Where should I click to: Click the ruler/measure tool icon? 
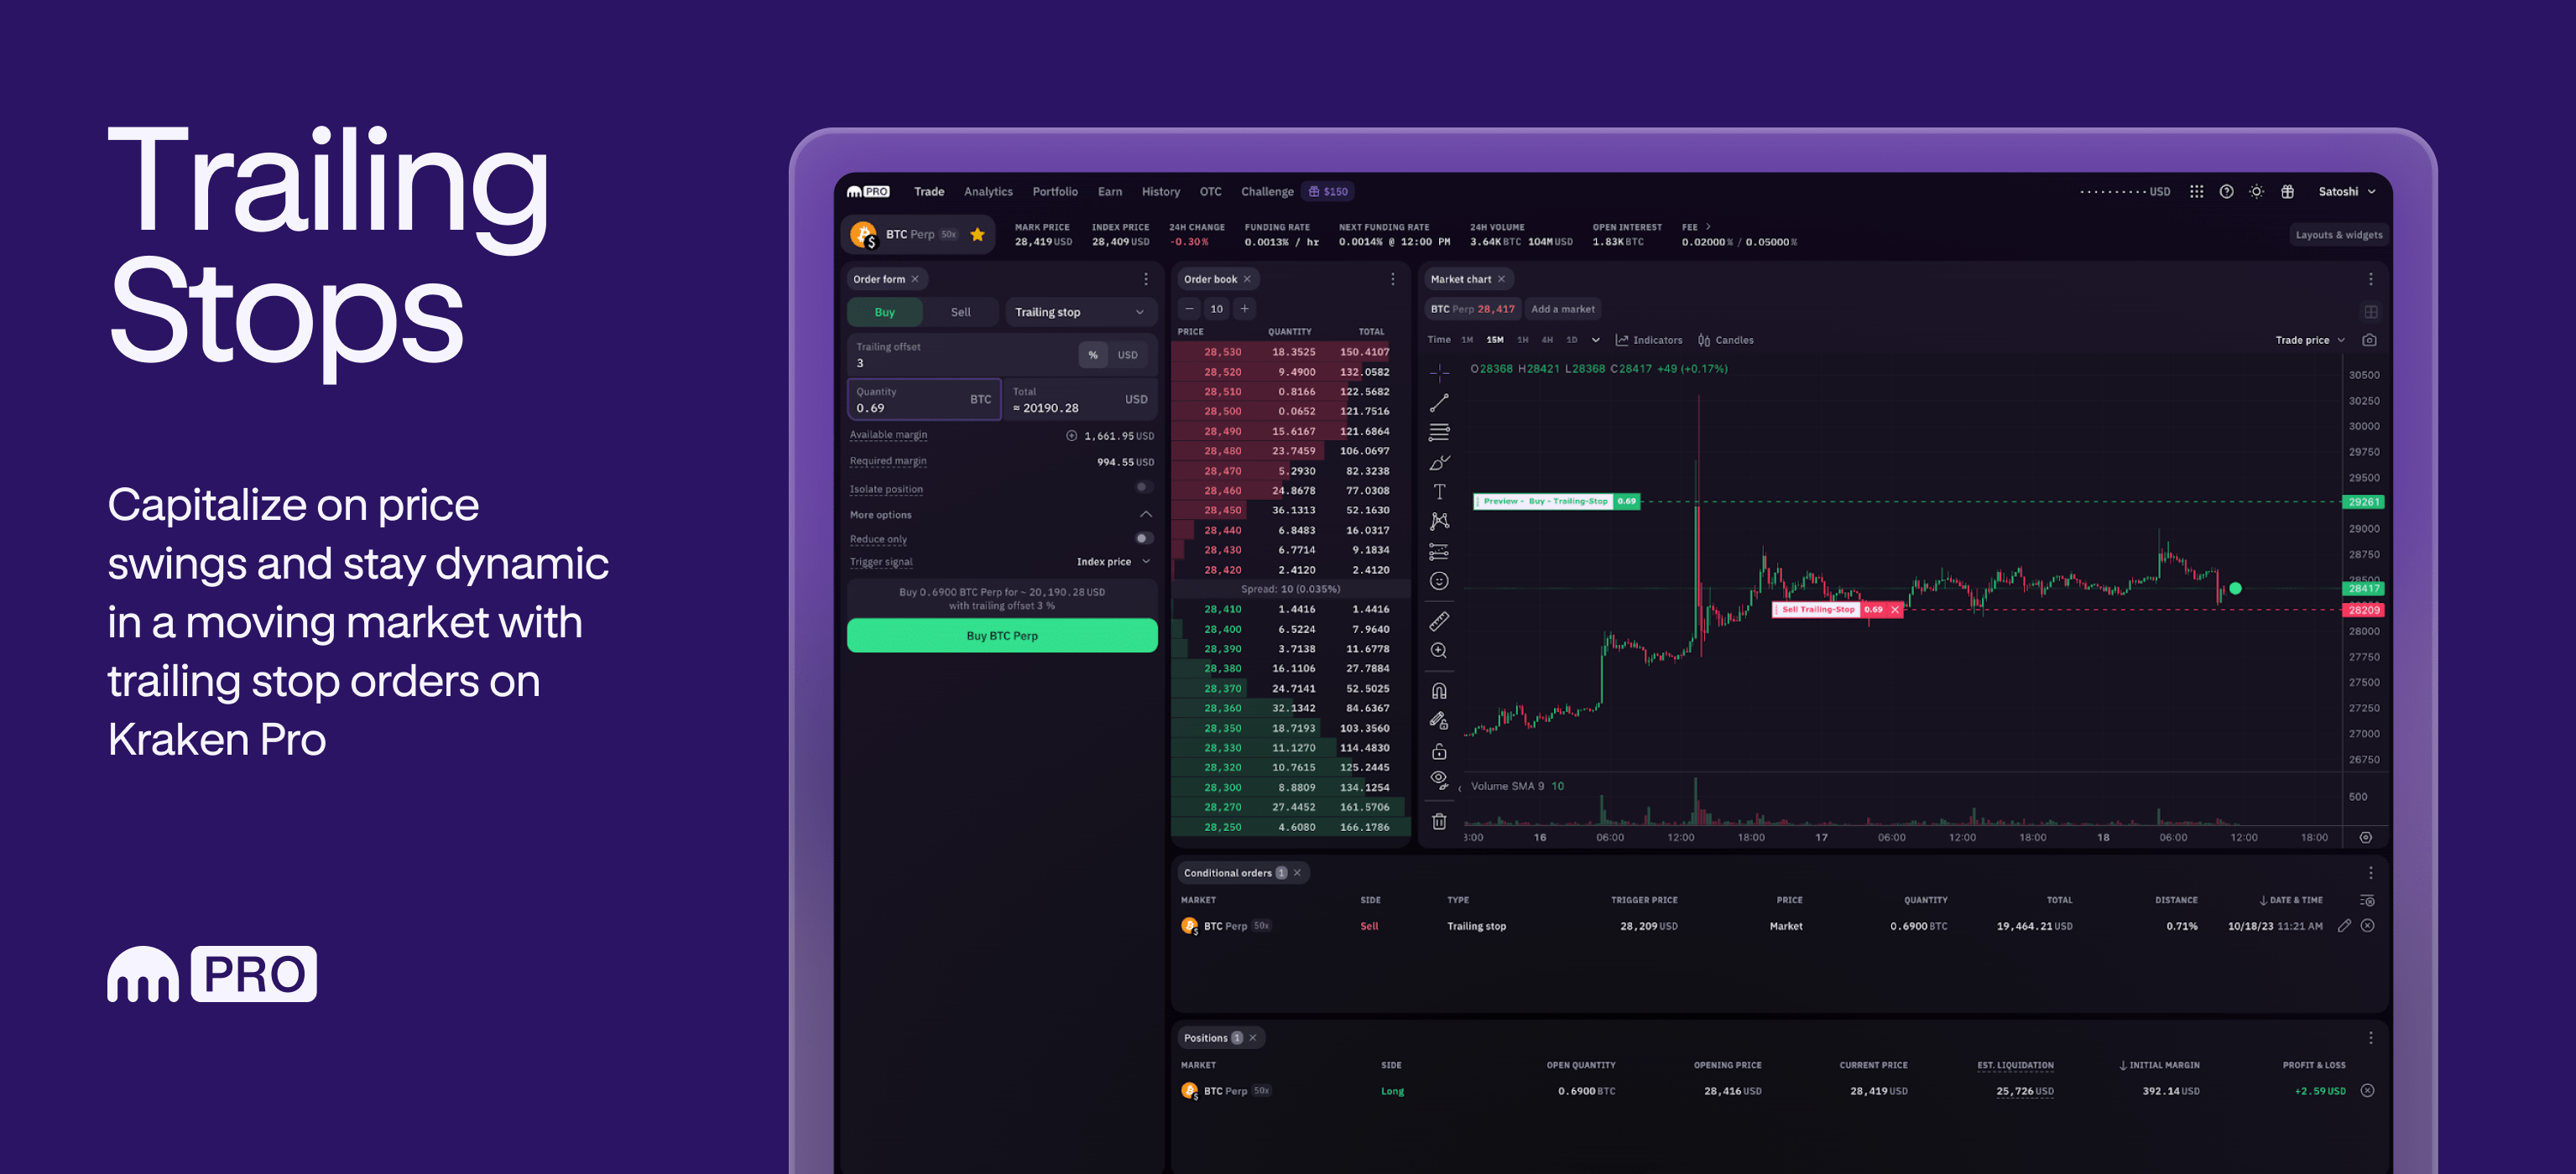coord(1439,621)
